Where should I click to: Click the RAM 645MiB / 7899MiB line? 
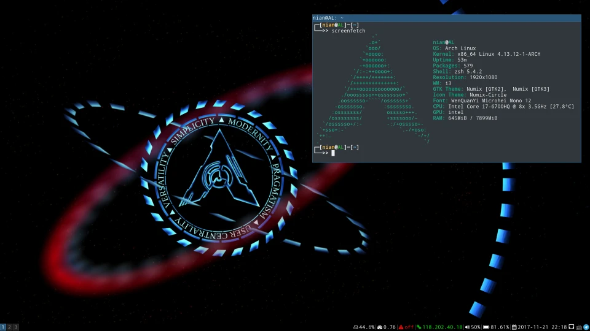(x=465, y=118)
